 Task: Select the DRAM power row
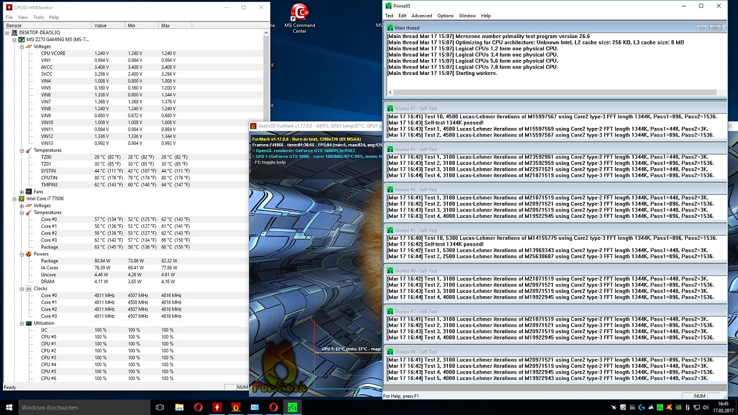coord(134,281)
